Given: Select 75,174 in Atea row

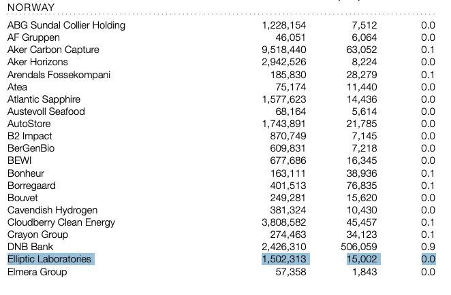Looking at the screenshot, I should (x=291, y=87).
